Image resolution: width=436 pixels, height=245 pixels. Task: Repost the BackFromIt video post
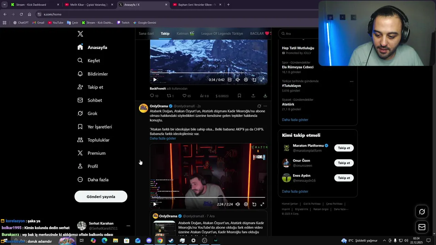coord(170,96)
